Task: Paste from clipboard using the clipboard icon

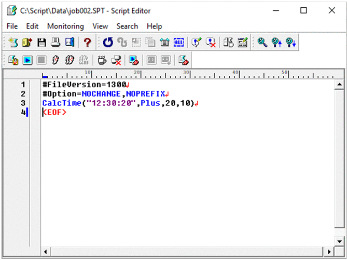Action: point(164,42)
